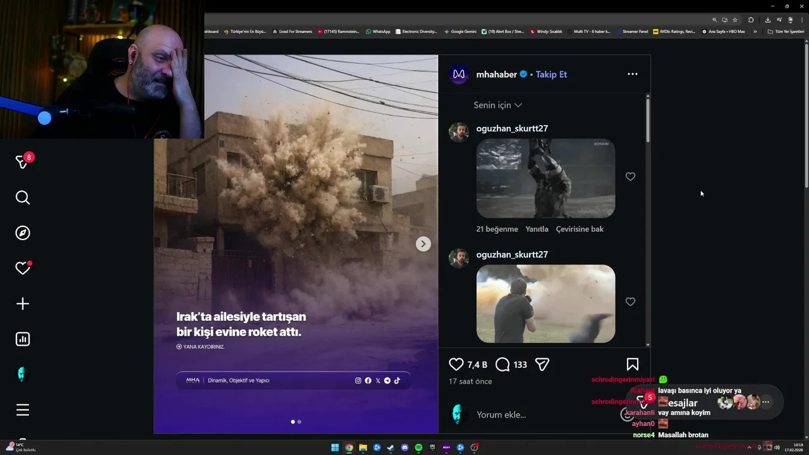
Task: Bookmark this page with the star icon
Action: tap(735, 20)
